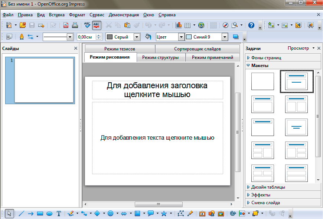The image size is (323, 219).
Task: Open the Вставка menu
Action: pyautogui.click(x=57, y=15)
